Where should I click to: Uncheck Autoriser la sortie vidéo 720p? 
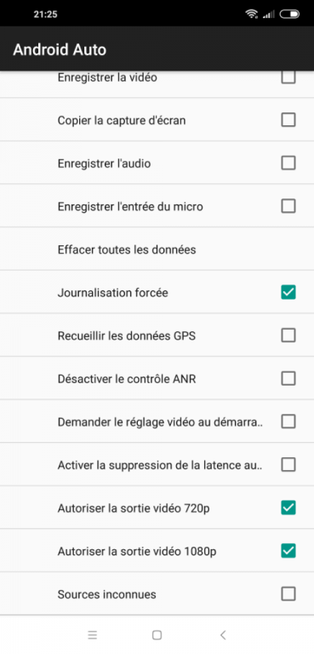288,508
